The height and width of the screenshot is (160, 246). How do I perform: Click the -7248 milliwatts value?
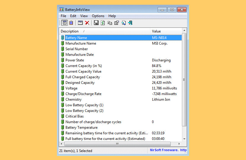(164, 94)
